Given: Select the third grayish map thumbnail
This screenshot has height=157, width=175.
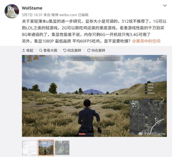Looking at the screenshot, I should (62, 148).
